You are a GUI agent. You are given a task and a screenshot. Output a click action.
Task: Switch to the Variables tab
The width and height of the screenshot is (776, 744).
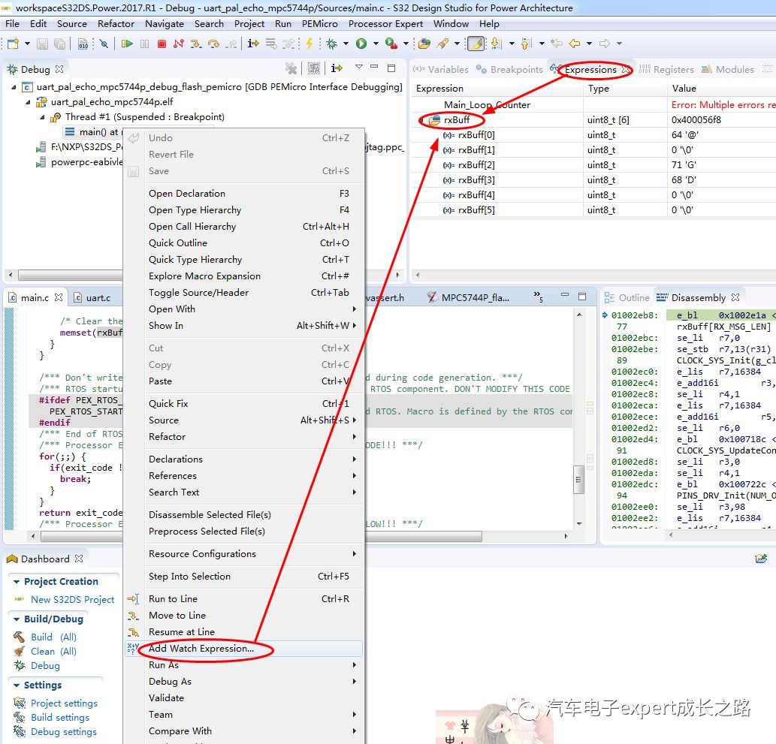point(441,69)
